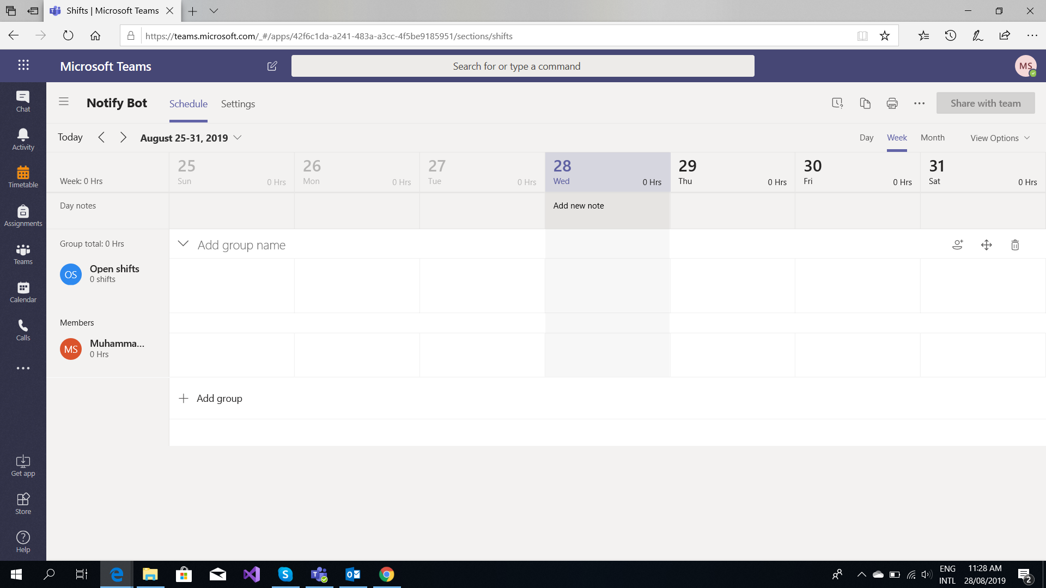This screenshot has width=1046, height=588.
Task: Click the Microsoft Teams title
Action: pos(106,66)
